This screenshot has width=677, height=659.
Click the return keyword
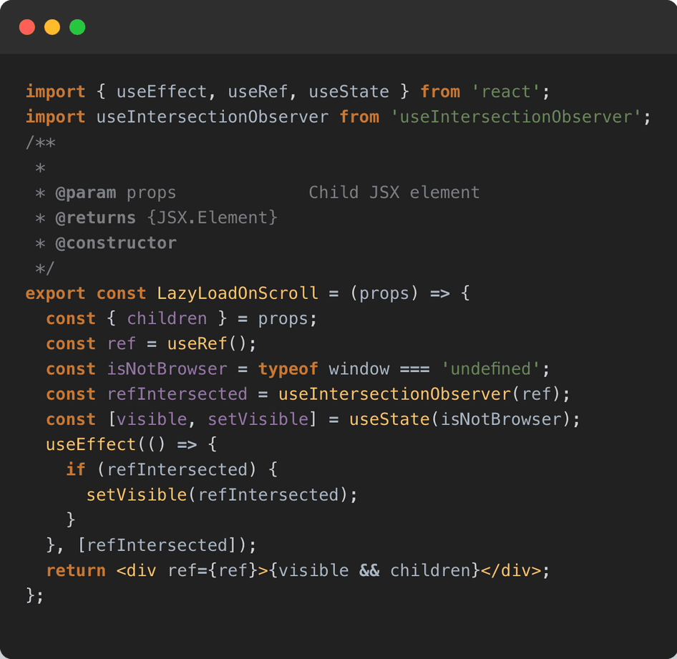tap(75, 570)
